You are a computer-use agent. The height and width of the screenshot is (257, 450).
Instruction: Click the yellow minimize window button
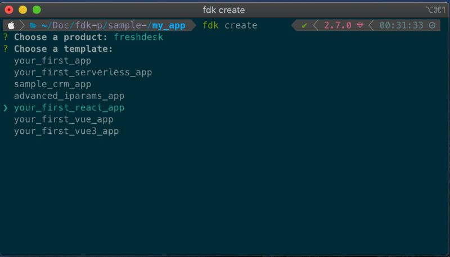(23, 10)
